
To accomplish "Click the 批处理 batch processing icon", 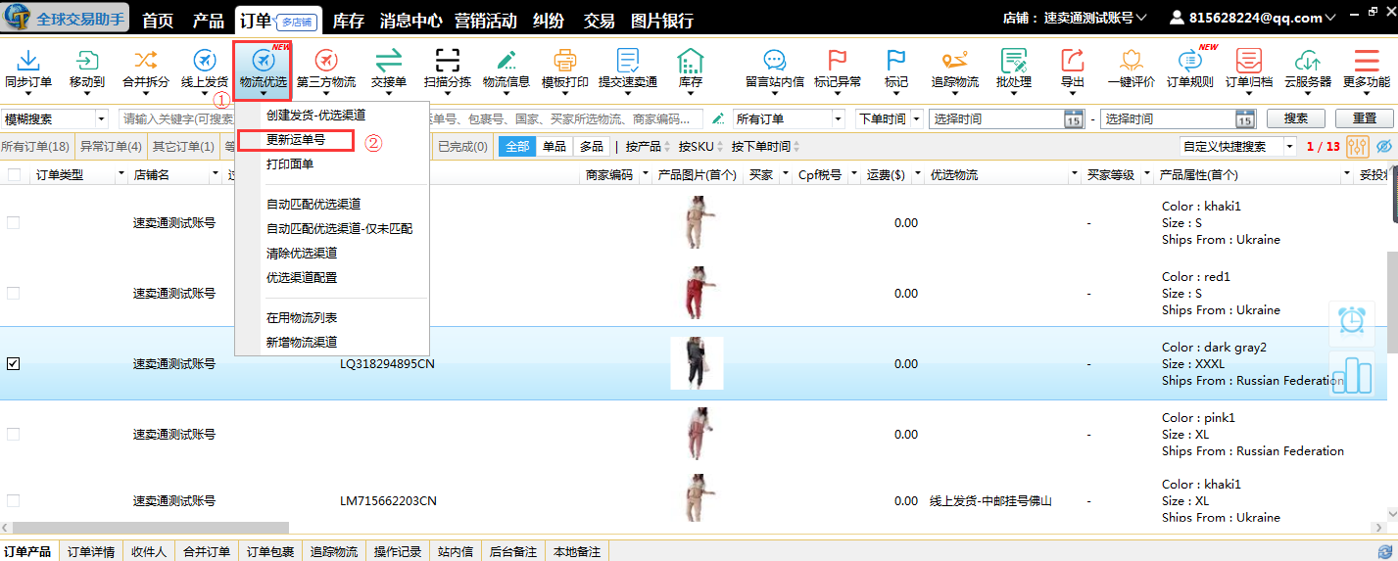I will tap(1014, 60).
